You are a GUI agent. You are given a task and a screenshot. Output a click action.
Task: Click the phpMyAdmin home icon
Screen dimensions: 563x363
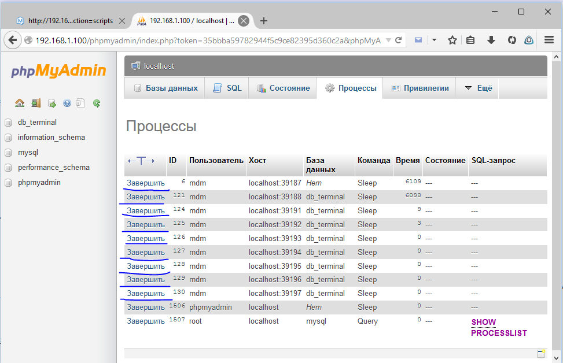click(20, 103)
